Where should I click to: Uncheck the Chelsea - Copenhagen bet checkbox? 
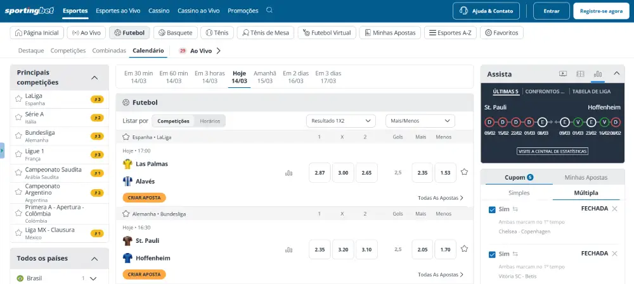click(x=492, y=210)
